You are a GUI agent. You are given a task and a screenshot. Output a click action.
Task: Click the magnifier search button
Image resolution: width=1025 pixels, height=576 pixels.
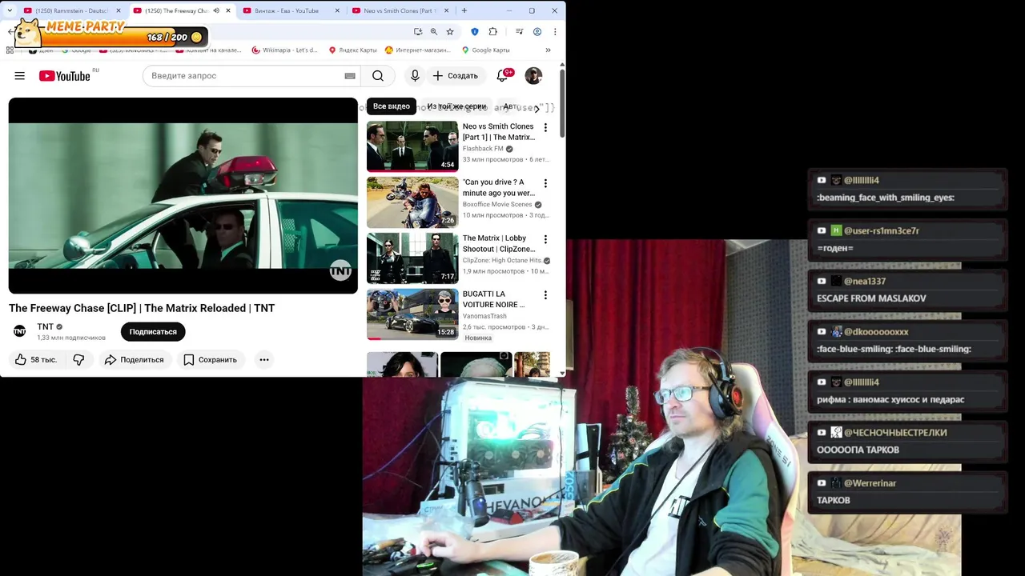tap(378, 76)
